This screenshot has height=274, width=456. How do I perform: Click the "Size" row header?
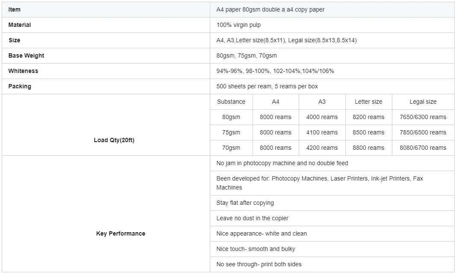15,40
